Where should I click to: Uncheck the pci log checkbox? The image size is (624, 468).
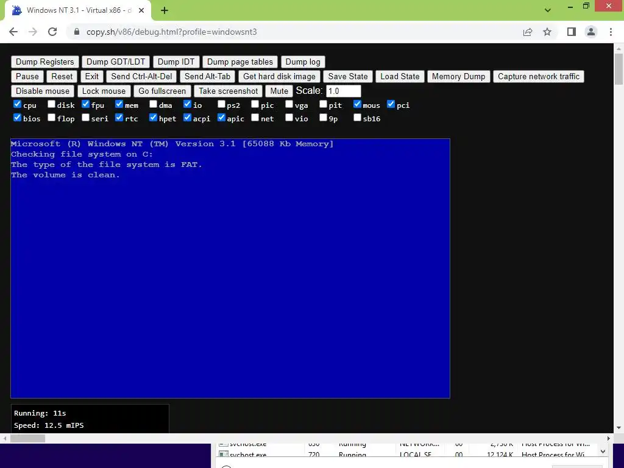(391, 104)
